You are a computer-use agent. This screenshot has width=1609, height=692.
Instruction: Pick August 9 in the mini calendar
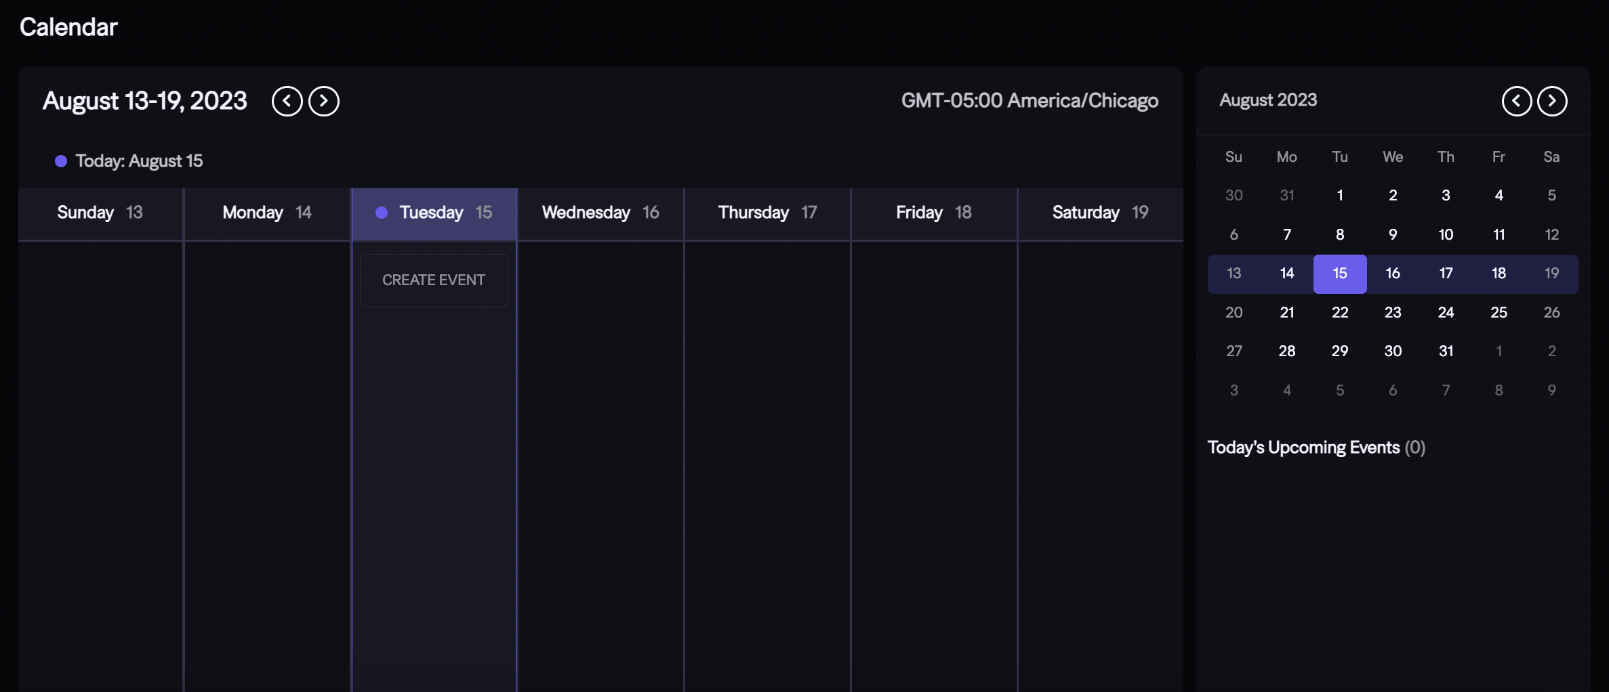pyautogui.click(x=1393, y=235)
